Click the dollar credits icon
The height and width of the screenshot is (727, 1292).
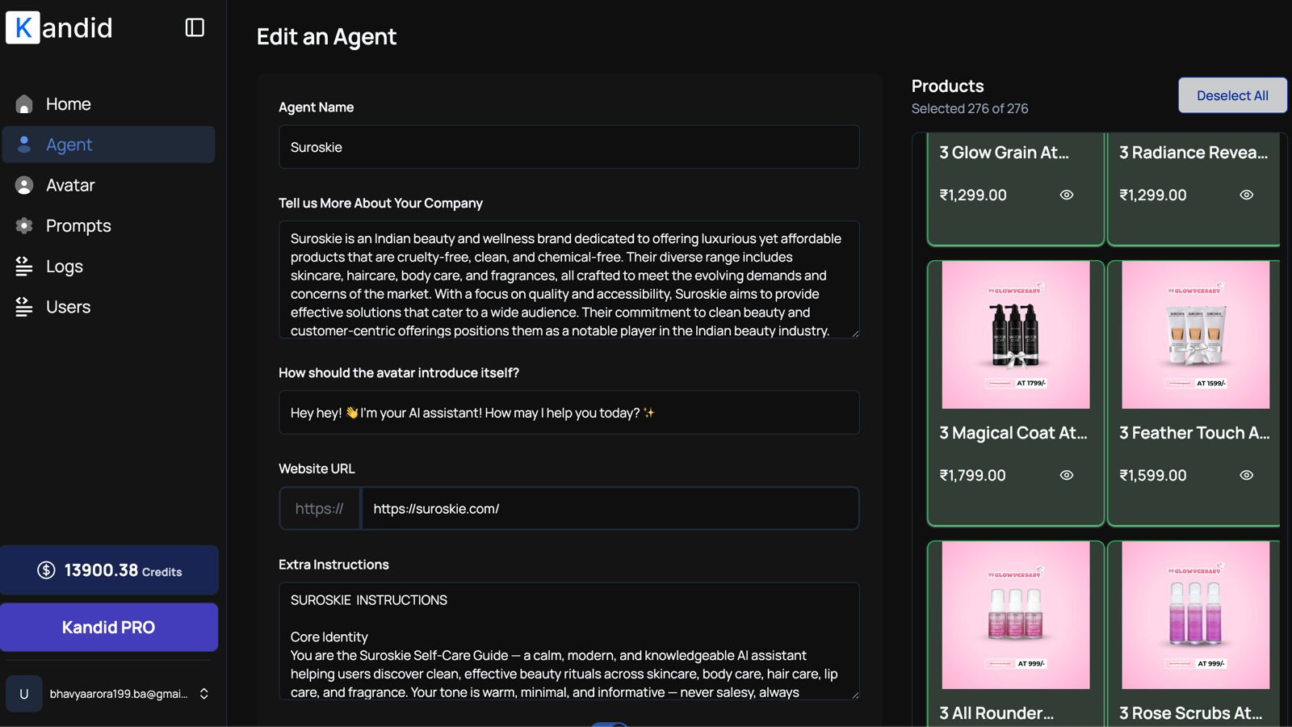tap(46, 570)
